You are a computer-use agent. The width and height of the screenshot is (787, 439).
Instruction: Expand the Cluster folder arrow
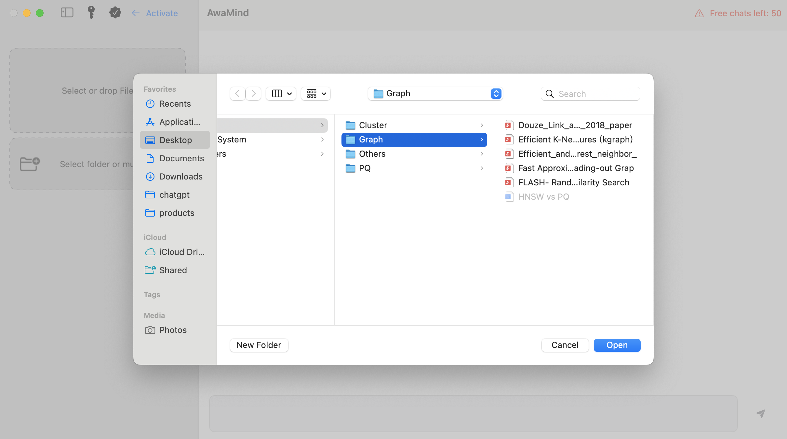pos(482,125)
